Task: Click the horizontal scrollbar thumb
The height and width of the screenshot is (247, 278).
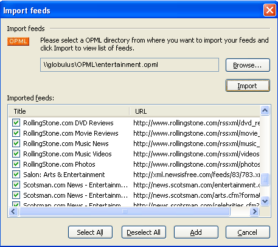Action: 125,212
